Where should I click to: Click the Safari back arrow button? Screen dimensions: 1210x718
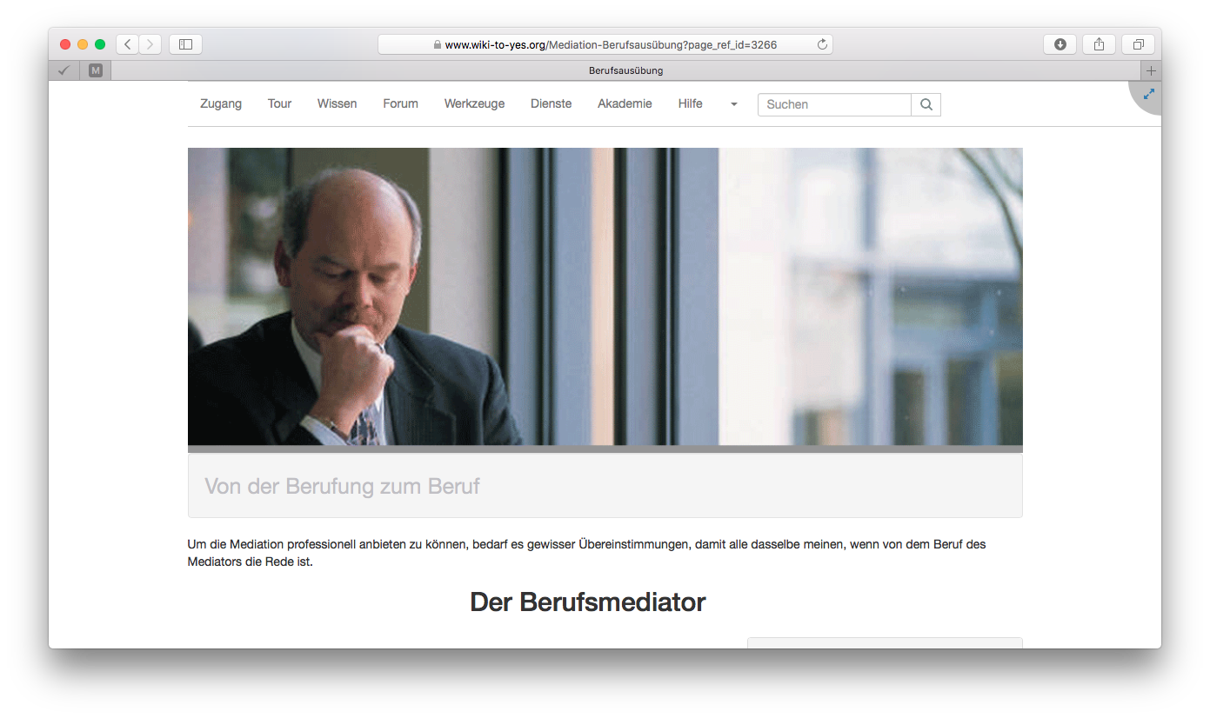(127, 44)
